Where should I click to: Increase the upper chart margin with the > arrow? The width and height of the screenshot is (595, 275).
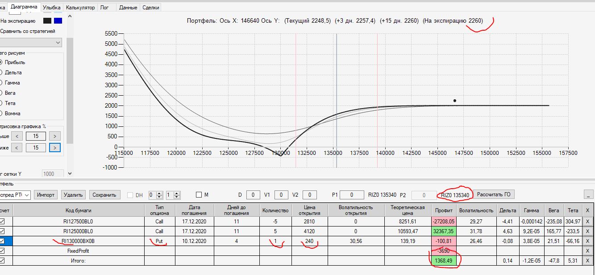pos(54,136)
